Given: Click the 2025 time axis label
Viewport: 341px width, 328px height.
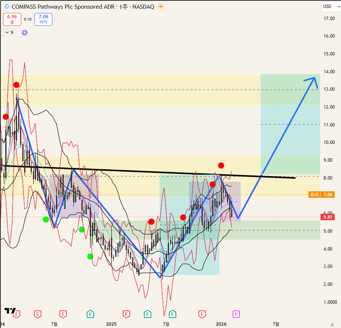Looking at the screenshot, I should point(111,324).
